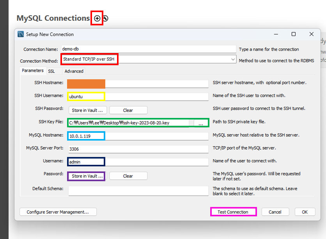
Task: Store SSH password in vault
Action: tap(87, 110)
